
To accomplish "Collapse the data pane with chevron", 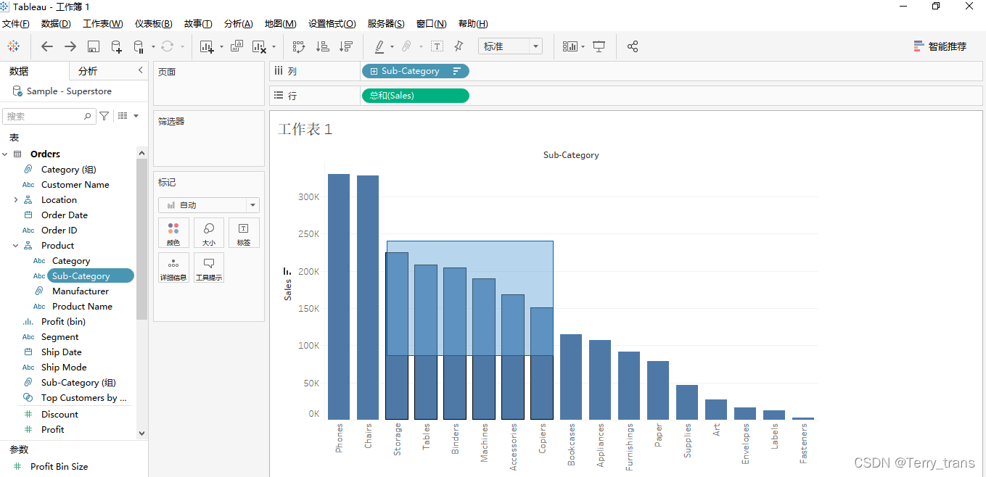I will tap(141, 70).
